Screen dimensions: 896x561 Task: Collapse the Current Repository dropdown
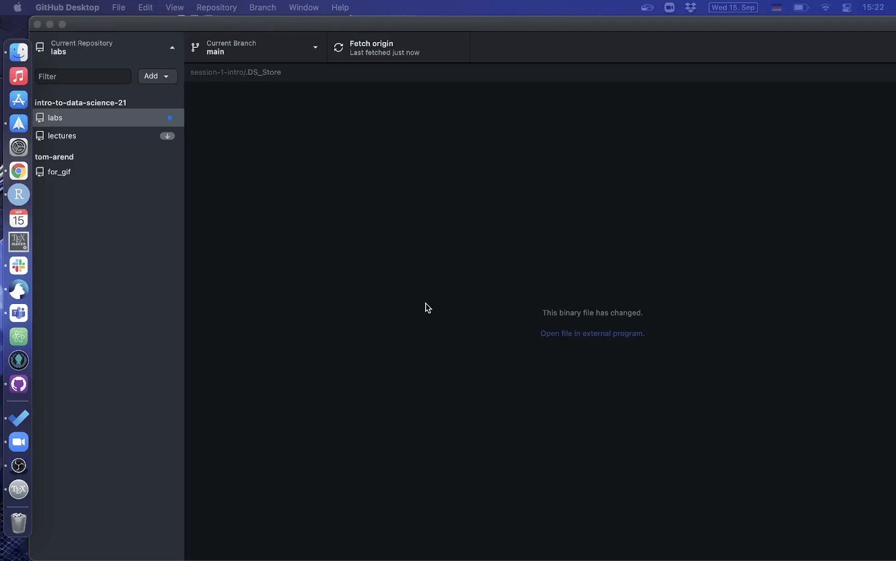tap(172, 48)
